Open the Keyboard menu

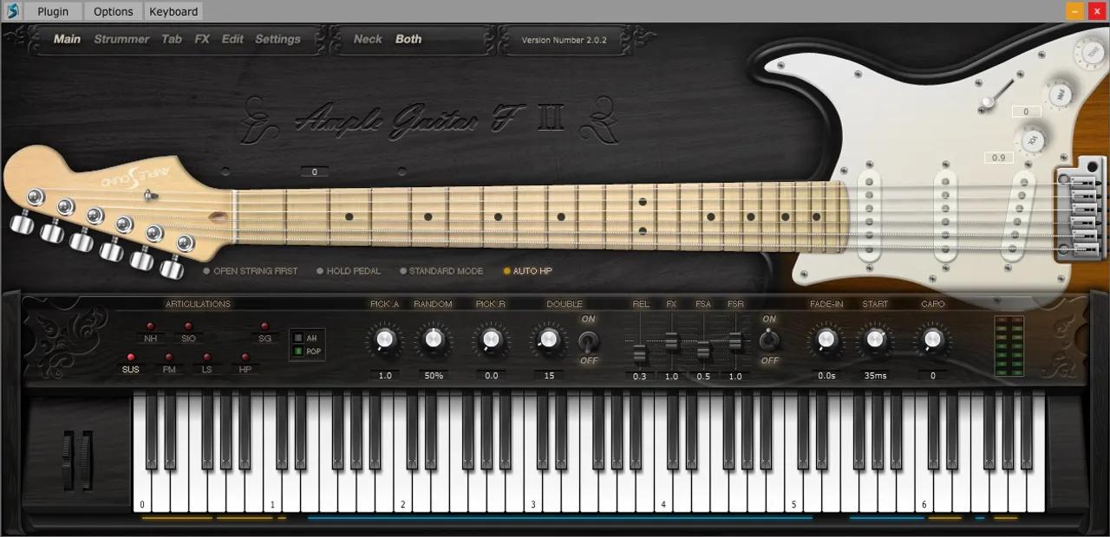click(173, 11)
